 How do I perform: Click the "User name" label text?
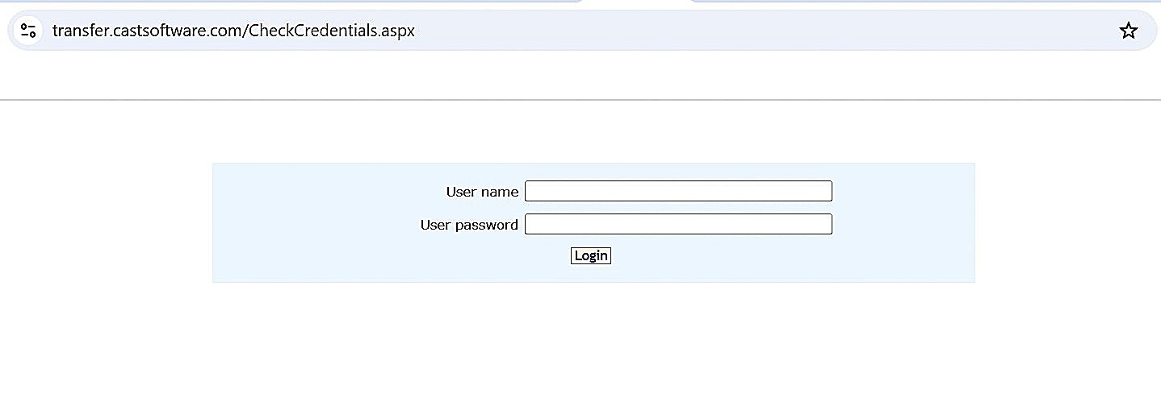482,192
